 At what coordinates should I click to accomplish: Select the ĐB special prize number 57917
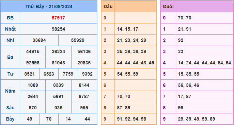tap(58, 18)
